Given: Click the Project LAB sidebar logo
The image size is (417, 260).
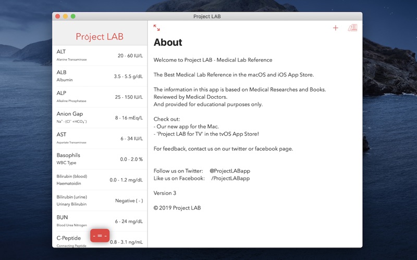Looking at the screenshot, I should 100,36.
